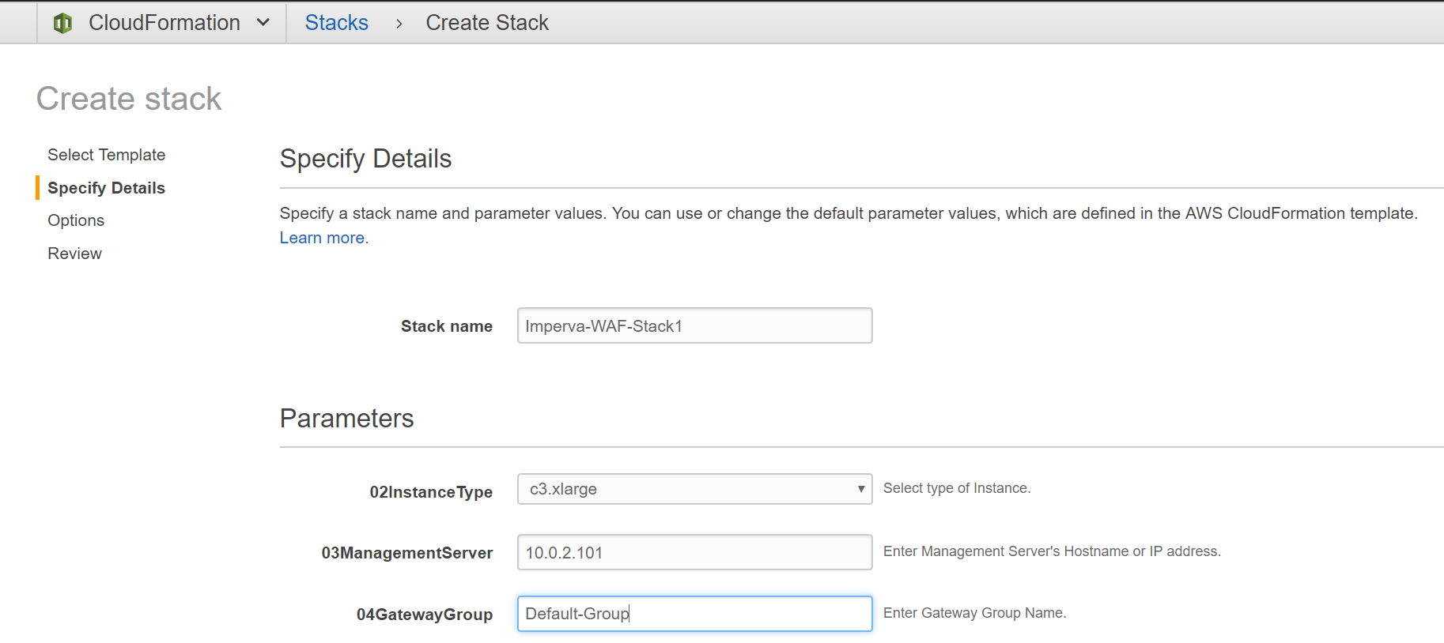Click the Stack name input field
Viewport: 1444px width, 643px height.
(x=694, y=325)
